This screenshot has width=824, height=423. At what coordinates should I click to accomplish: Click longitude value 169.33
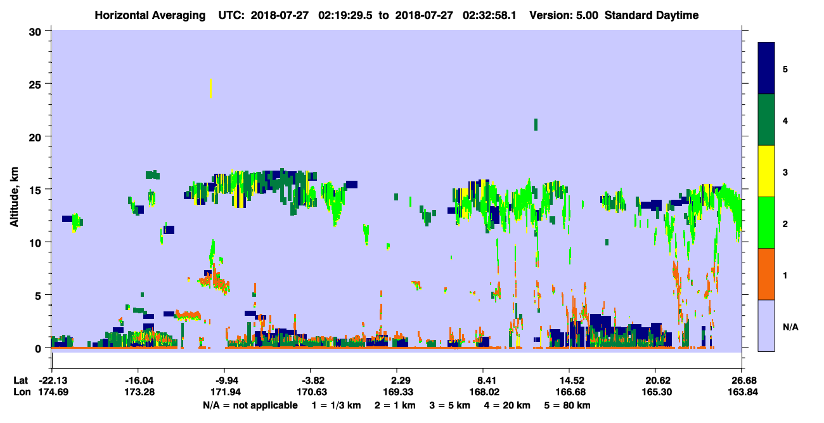pyautogui.click(x=397, y=393)
